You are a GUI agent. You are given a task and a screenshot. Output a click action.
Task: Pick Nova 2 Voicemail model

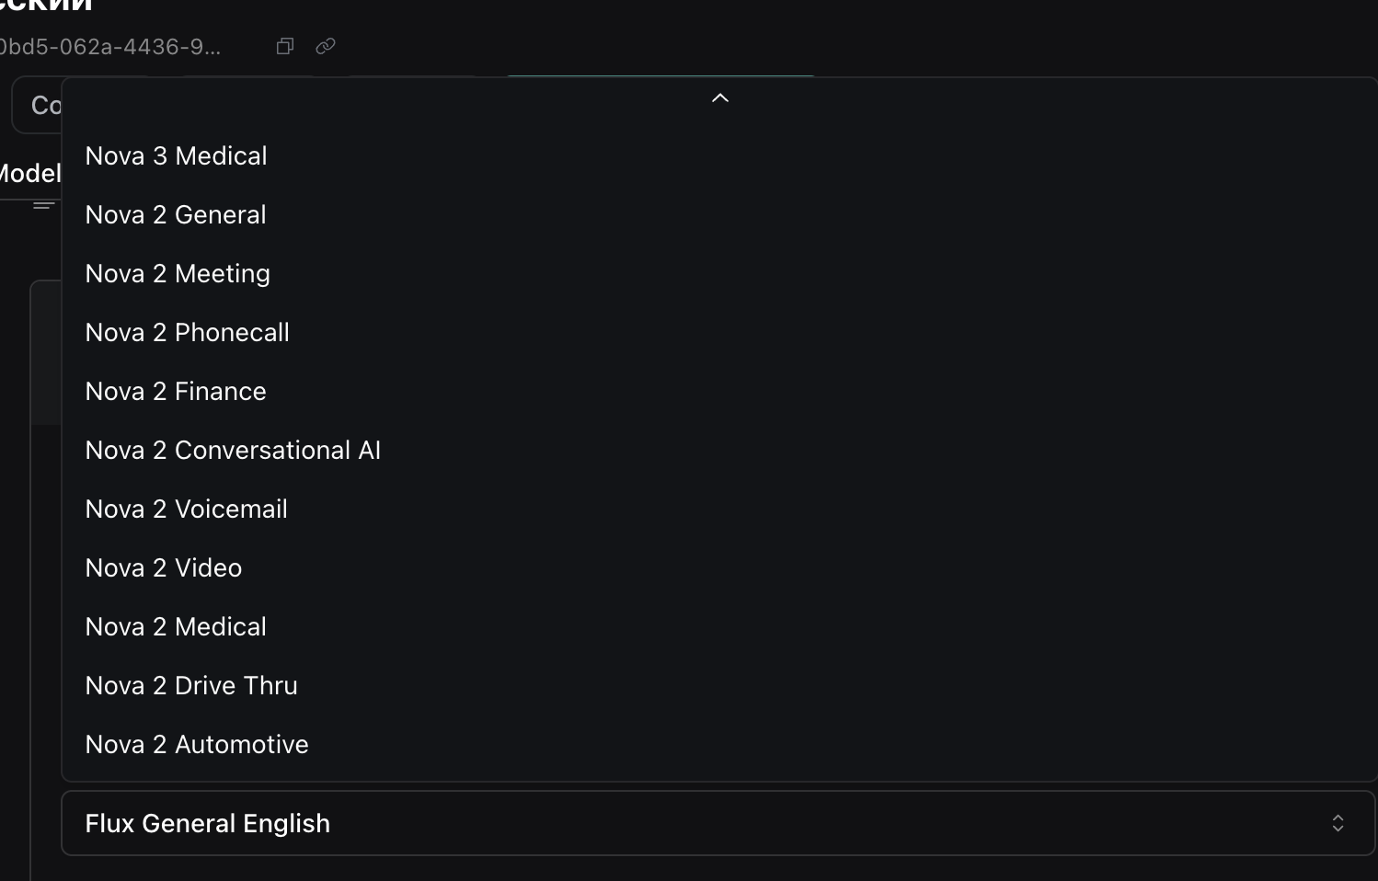click(x=186, y=509)
